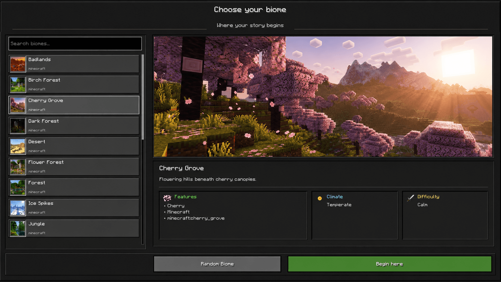Screen dimensions: 501x282
Task: Click the 'minecraft' label under Forest
Action: coord(37,192)
